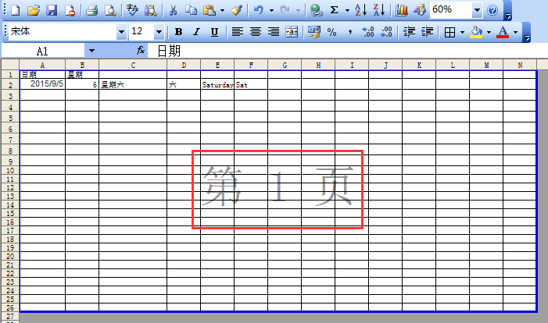
Task: Select cell containing 2015/9/5
Action: tap(42, 84)
